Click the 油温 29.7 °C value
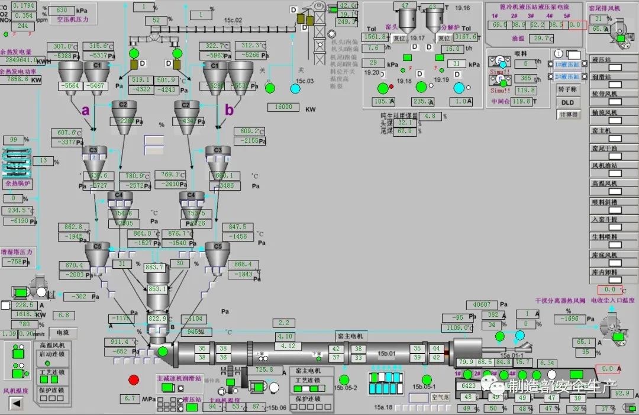 pyautogui.click(x=541, y=38)
